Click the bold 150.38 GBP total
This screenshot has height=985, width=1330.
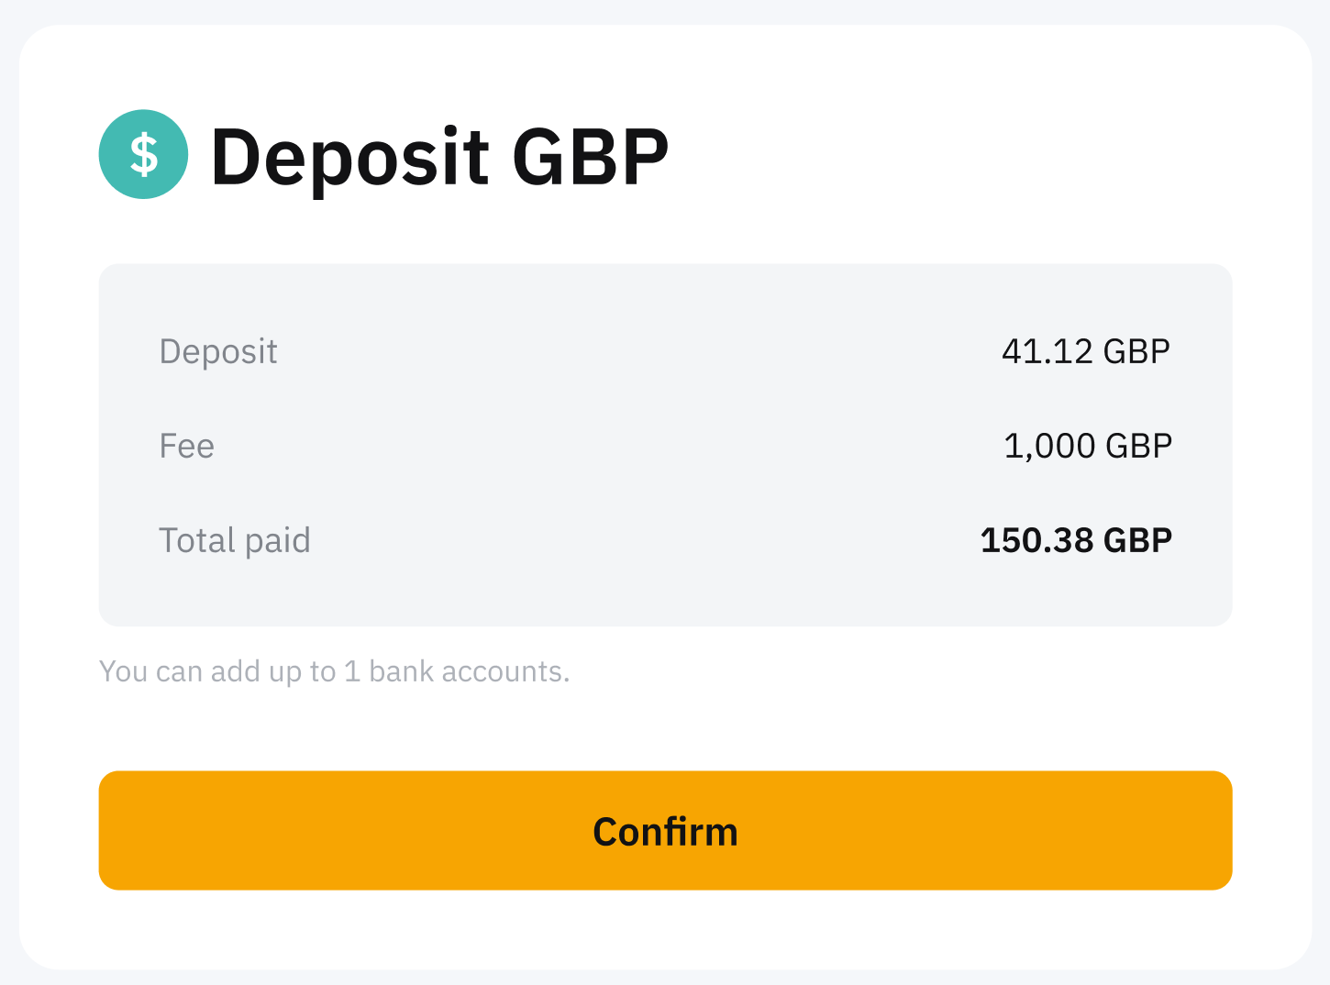pyautogui.click(x=1076, y=541)
